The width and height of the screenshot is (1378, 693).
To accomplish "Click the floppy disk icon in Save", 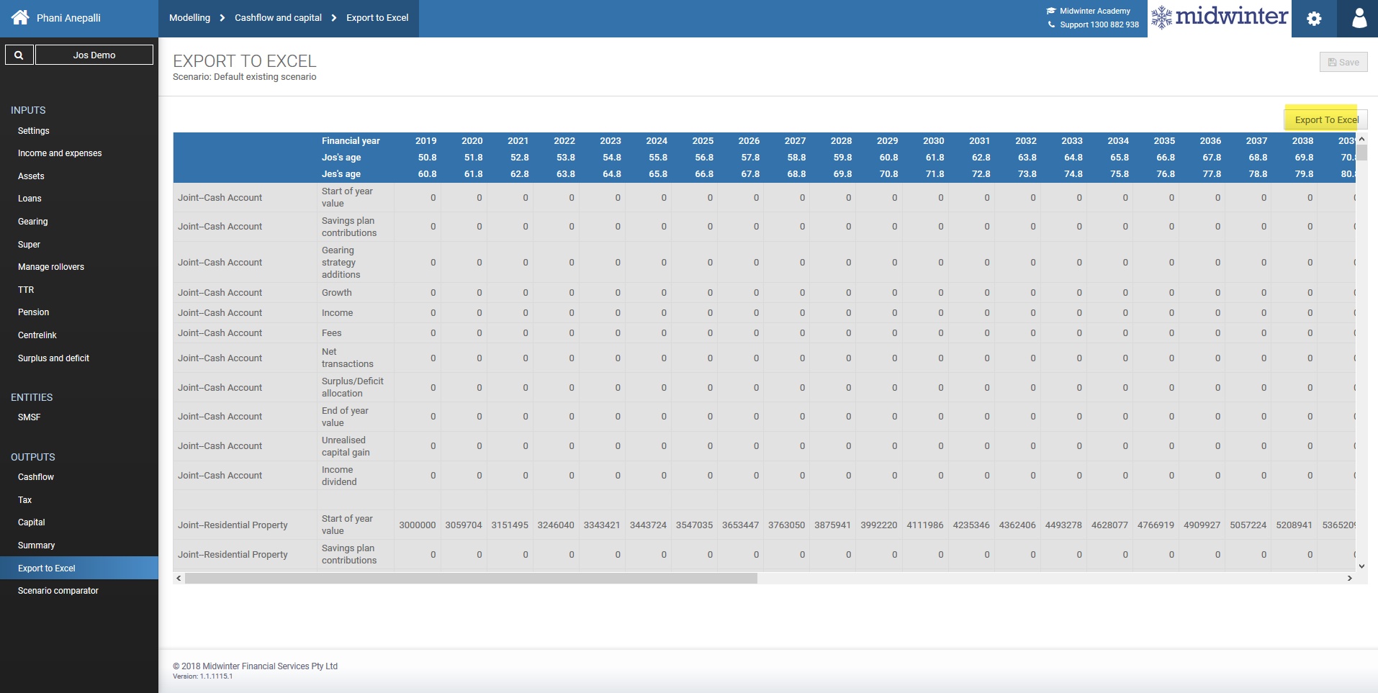I will pyautogui.click(x=1332, y=63).
